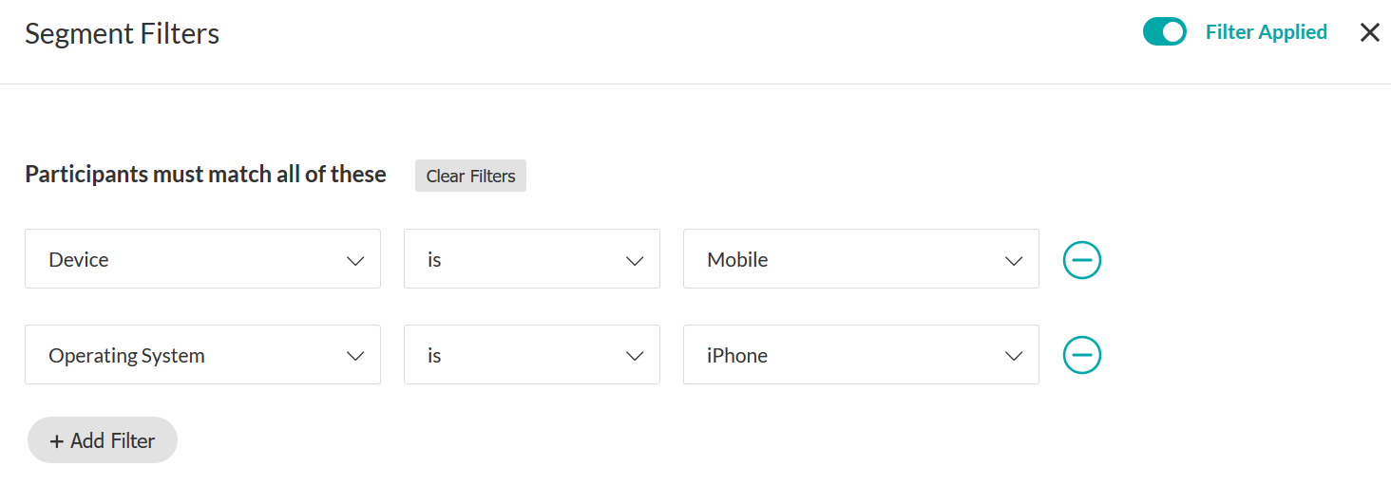The image size is (1391, 485).
Task: Click the Filter Applied label text
Action: point(1266,32)
